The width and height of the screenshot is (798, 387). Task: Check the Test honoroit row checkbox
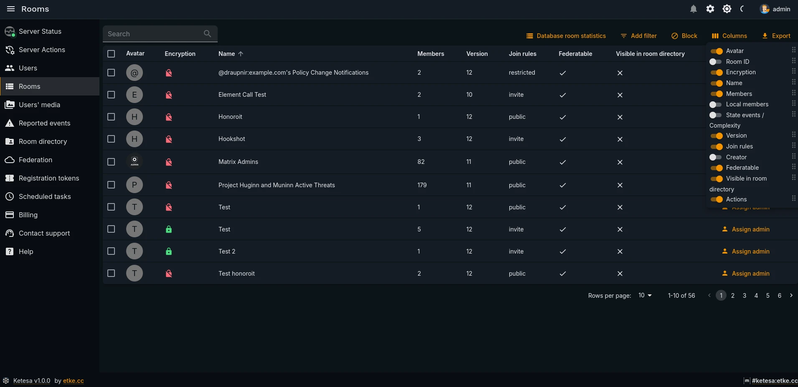pyautogui.click(x=111, y=273)
